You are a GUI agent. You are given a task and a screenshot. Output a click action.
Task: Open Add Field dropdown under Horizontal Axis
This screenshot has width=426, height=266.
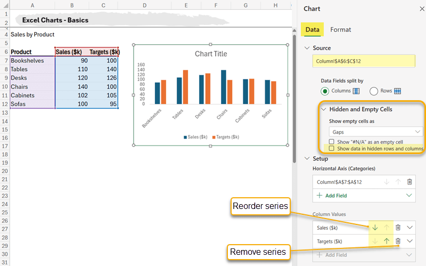[x=409, y=195]
